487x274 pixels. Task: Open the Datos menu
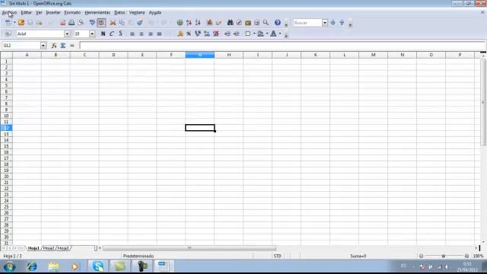pos(119,12)
